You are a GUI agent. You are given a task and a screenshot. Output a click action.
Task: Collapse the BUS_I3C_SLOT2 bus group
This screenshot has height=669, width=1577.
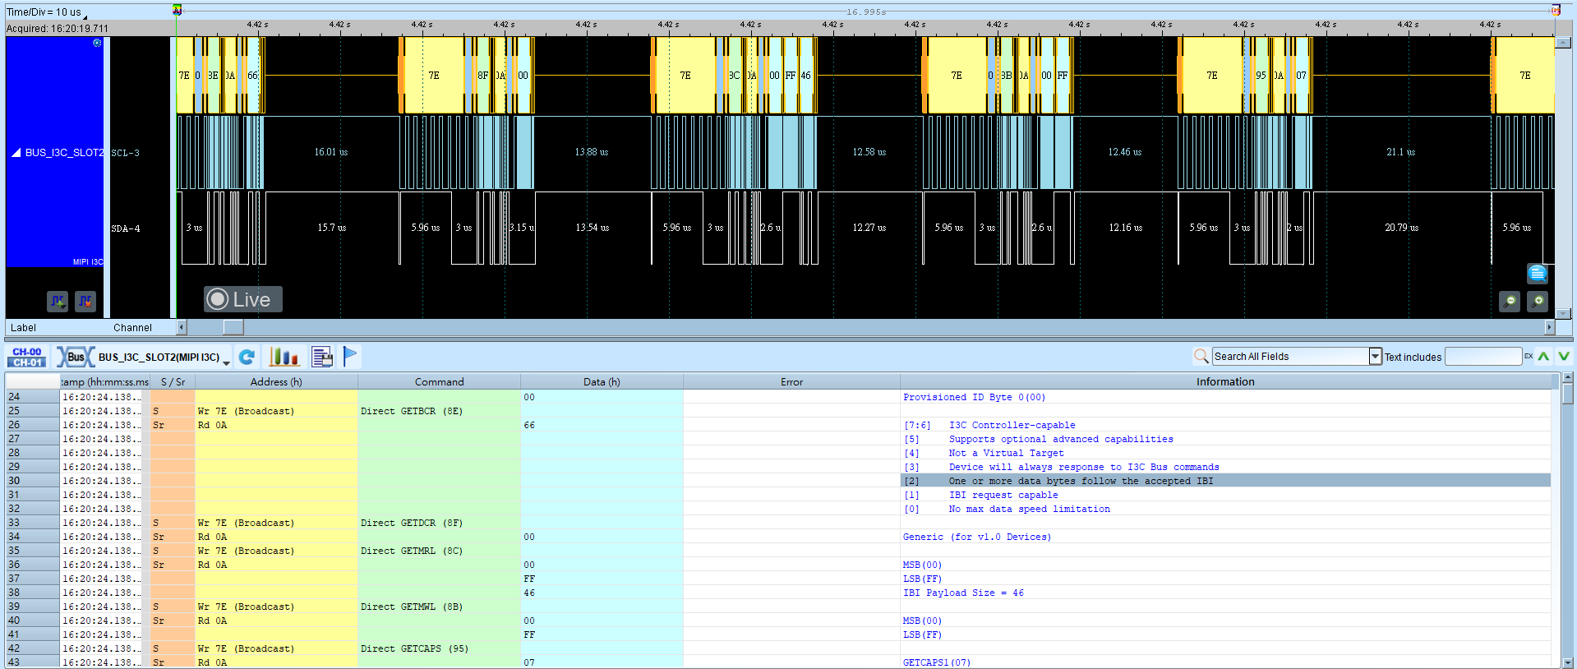click(x=16, y=153)
